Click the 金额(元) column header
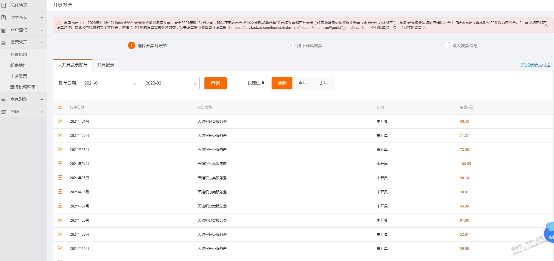 (466, 107)
